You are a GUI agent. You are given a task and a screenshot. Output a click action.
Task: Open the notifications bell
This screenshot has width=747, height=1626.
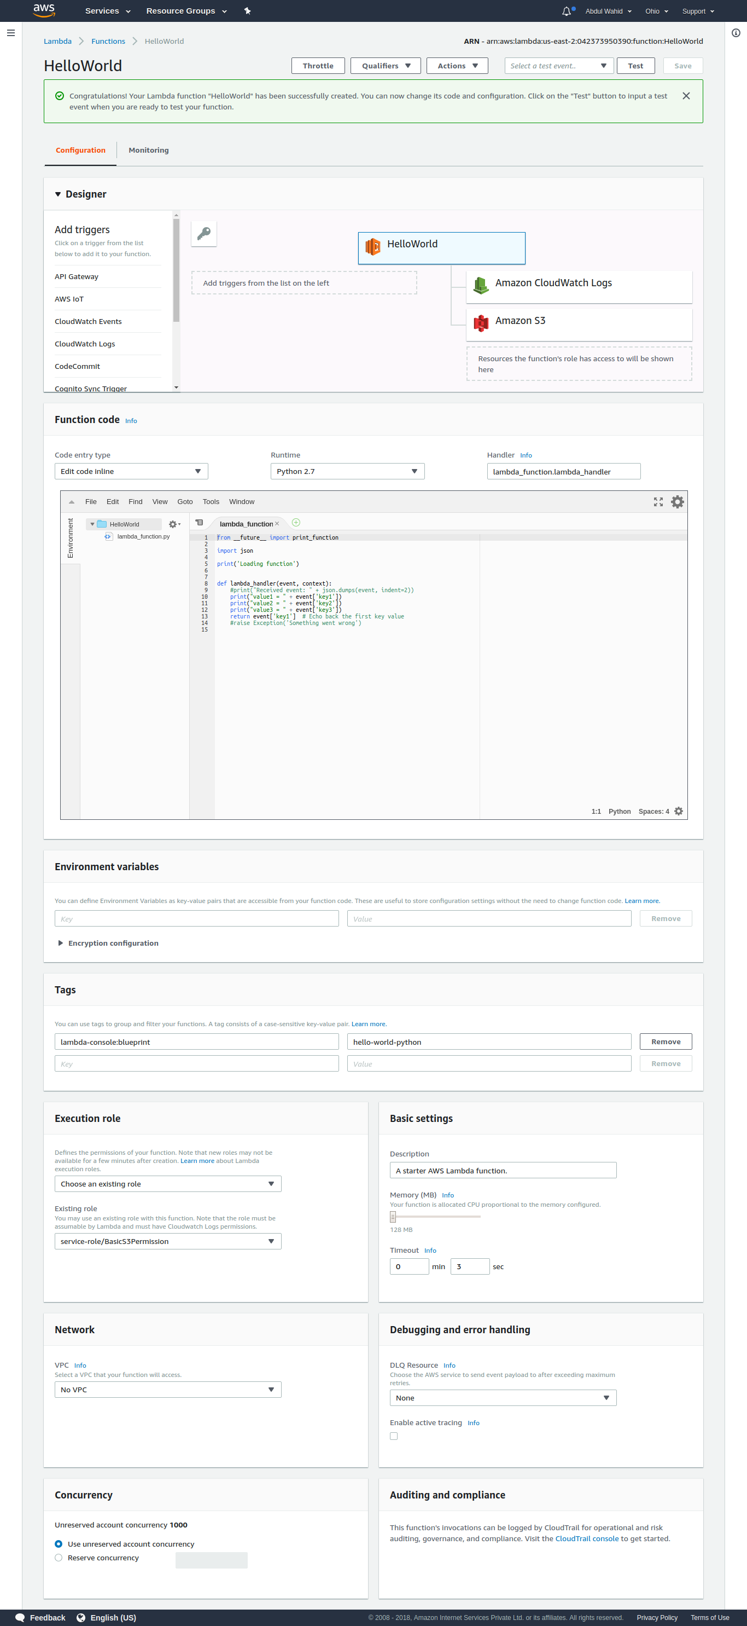click(x=567, y=11)
